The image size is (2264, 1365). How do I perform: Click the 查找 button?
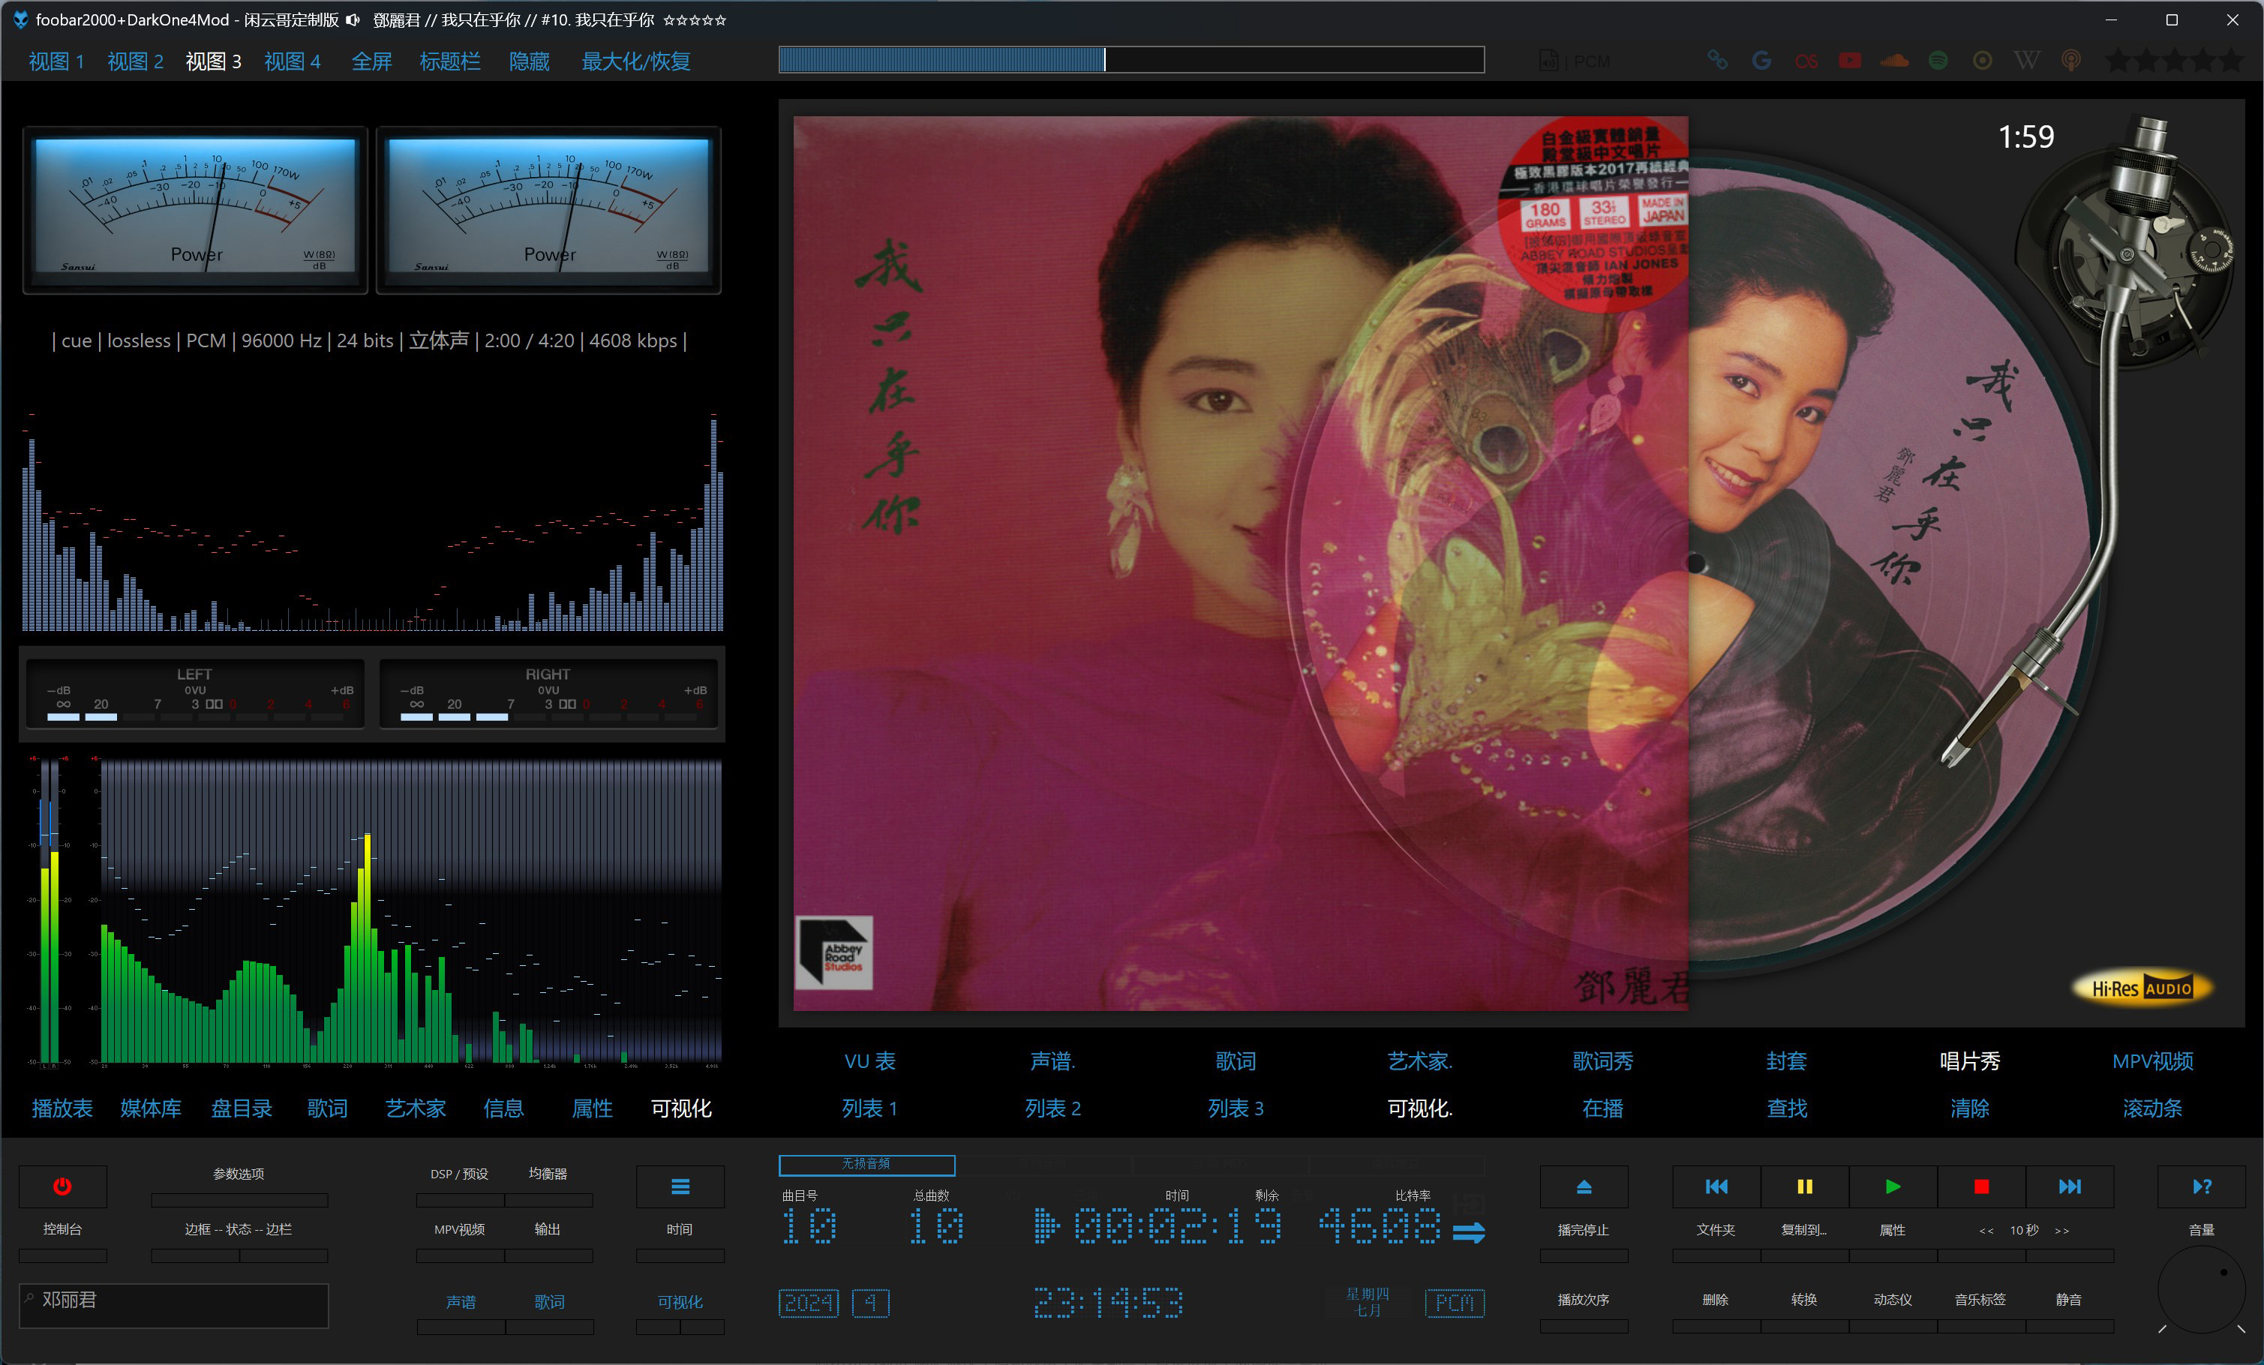1786,1108
